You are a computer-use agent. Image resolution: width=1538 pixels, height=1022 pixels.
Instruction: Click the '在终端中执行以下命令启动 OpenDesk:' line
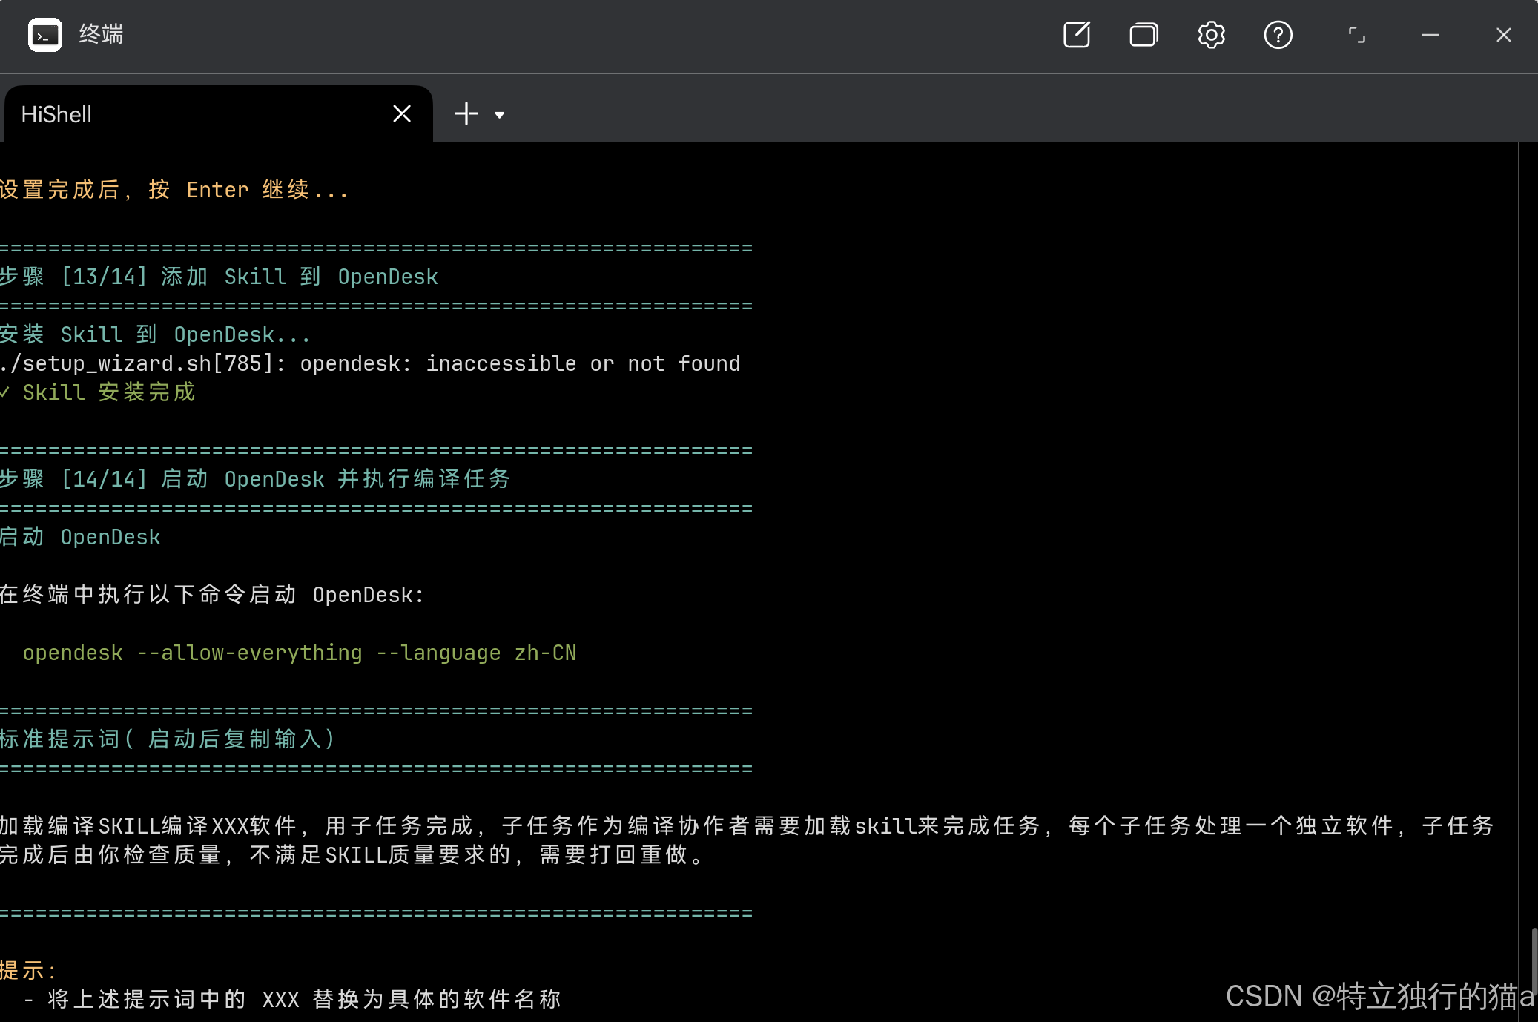point(211,595)
